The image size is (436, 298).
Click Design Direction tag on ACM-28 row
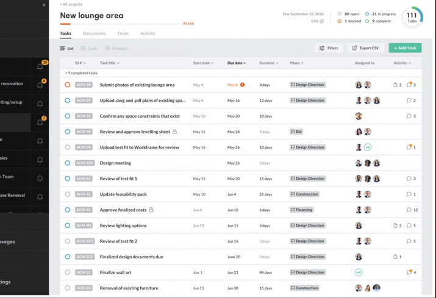tap(307, 85)
